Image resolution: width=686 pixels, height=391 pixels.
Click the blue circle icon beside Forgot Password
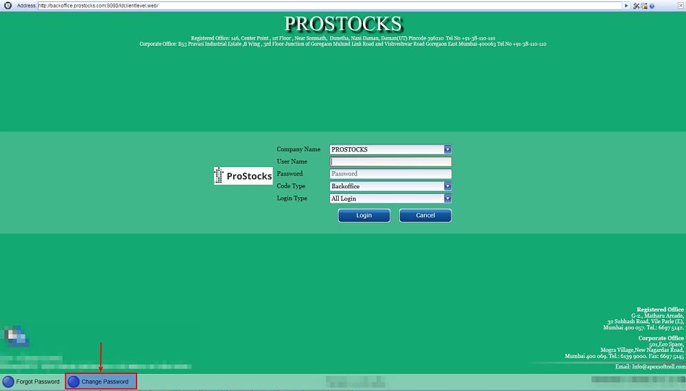pyautogui.click(x=8, y=381)
